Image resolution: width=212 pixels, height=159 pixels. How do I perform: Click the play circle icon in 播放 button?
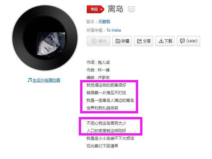94,41
